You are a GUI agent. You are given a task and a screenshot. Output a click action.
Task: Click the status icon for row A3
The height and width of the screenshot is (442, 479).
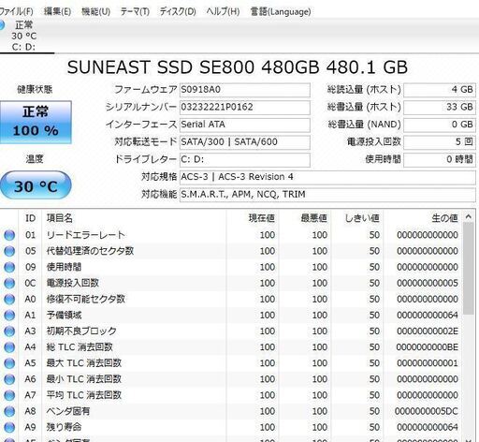point(9,331)
